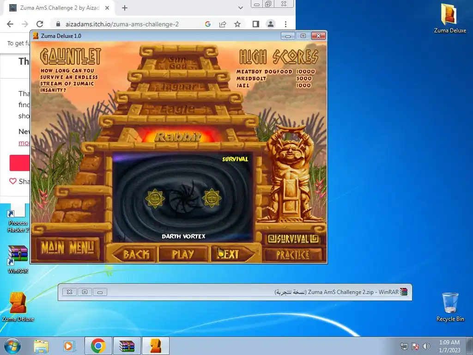The height and width of the screenshot is (355, 473).
Task: Toggle Chrome side panel icon
Action: coord(255,24)
